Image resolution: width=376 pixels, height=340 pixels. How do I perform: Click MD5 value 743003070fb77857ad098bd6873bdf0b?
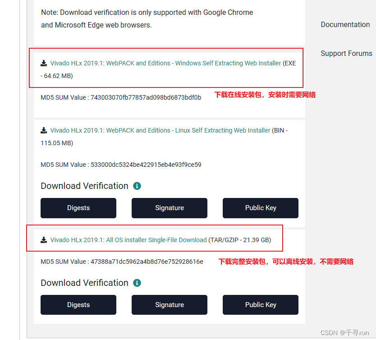click(x=146, y=97)
